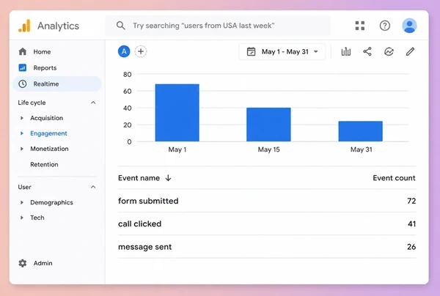
Task: Click the Reports chart icon
Action: pyautogui.click(x=23, y=67)
